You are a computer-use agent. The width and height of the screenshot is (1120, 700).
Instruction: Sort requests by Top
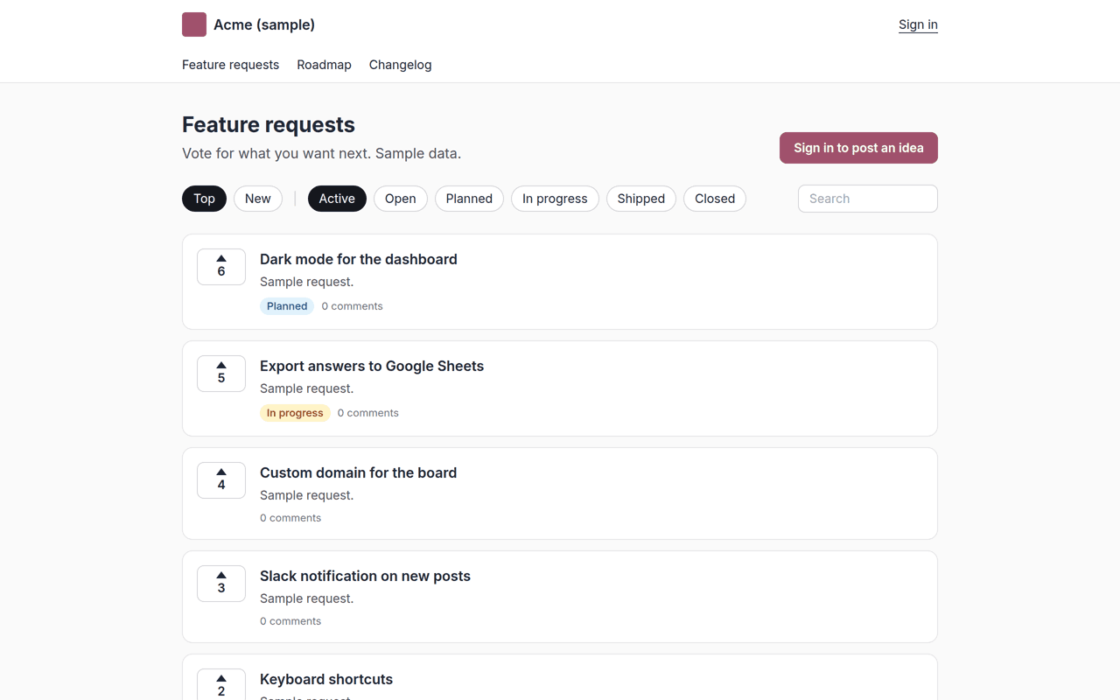(204, 199)
